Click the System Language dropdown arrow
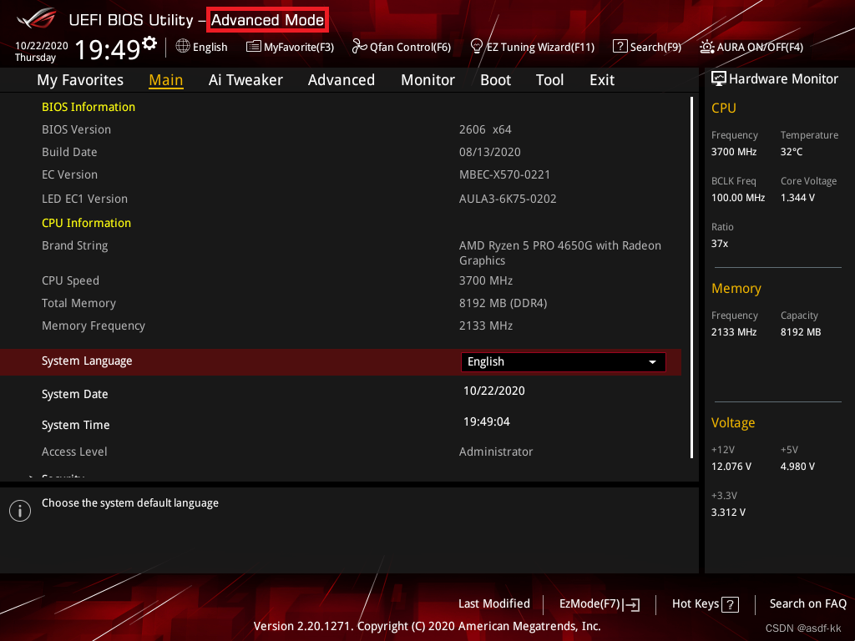Viewport: 855px width, 641px height. 652,362
